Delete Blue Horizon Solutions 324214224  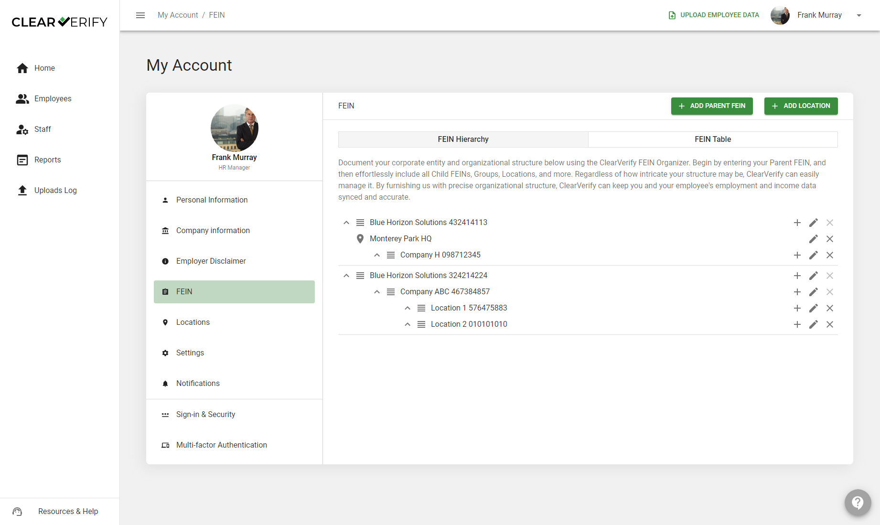[x=830, y=276]
